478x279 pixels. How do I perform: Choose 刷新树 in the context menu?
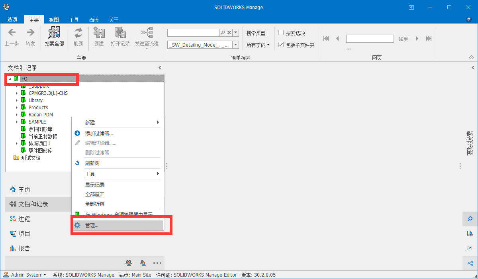[x=118, y=163]
